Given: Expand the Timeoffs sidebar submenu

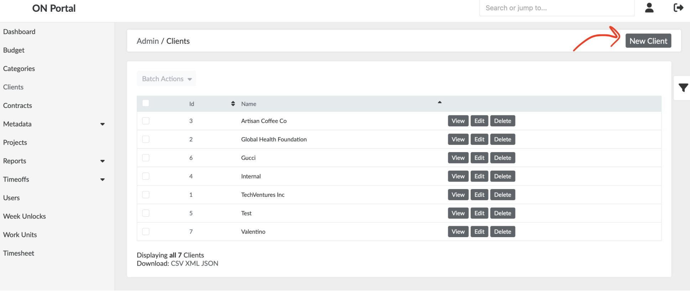Looking at the screenshot, I should pos(102,180).
